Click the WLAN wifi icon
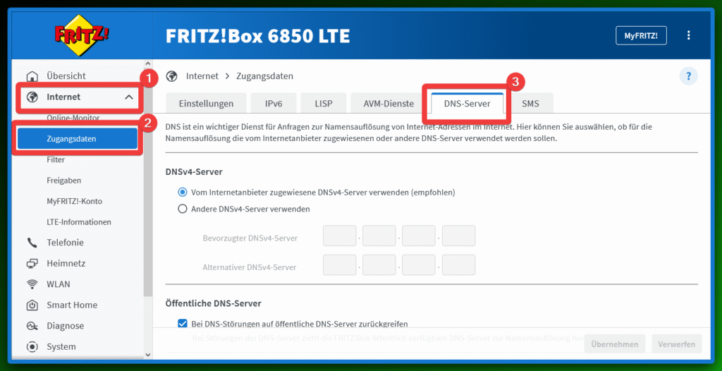722x371 pixels. (x=32, y=284)
